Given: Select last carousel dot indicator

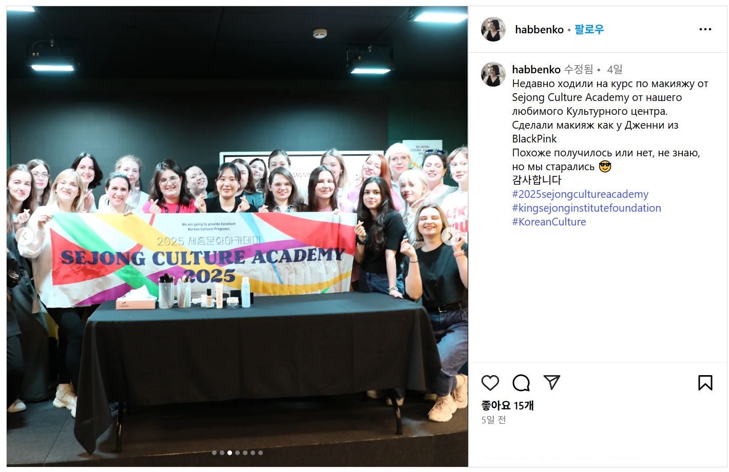Looking at the screenshot, I should click(x=260, y=453).
